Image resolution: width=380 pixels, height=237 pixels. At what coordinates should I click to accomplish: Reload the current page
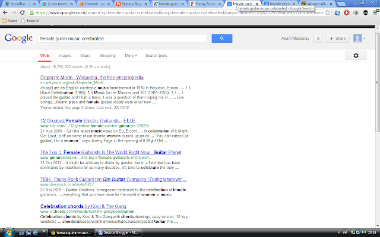(23, 12)
